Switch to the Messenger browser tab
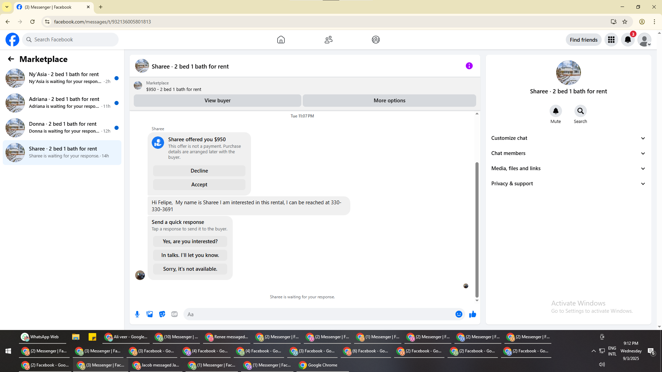Viewport: 662px width, 372px height. 53,7
